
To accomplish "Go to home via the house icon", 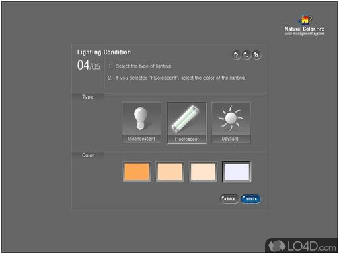I will (x=256, y=55).
